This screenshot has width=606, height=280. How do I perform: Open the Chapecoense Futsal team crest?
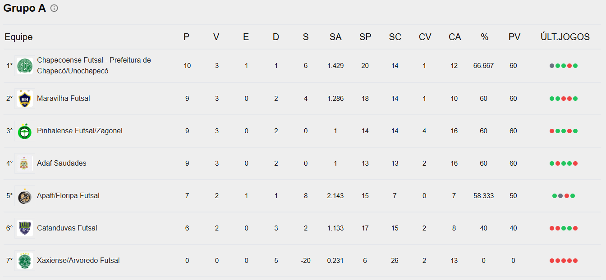pos(25,66)
